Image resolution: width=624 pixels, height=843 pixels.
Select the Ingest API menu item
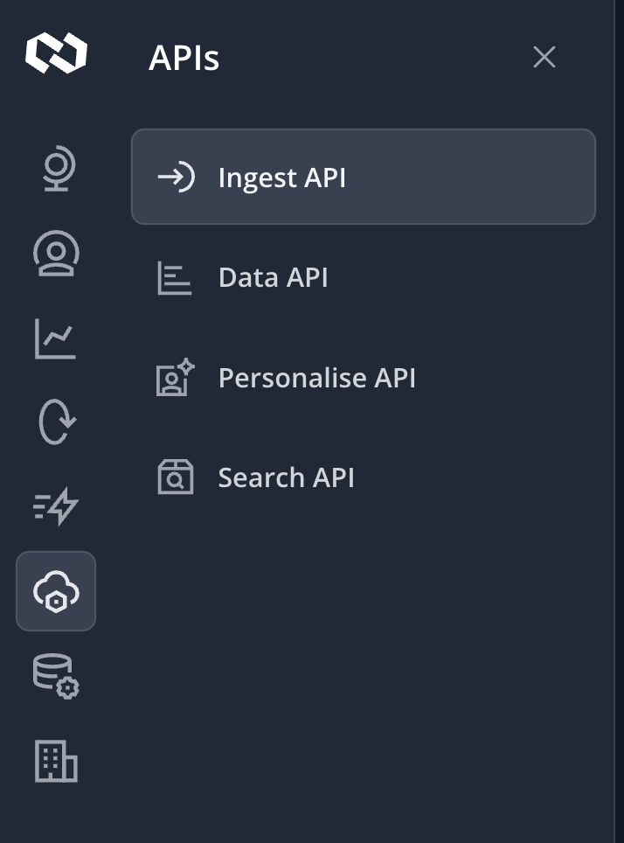click(x=363, y=178)
